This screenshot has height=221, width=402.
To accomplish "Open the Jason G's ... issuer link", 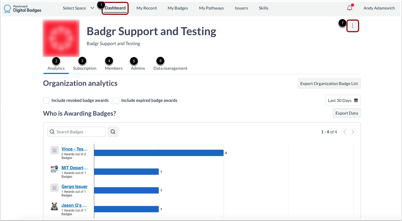I will (74, 205).
